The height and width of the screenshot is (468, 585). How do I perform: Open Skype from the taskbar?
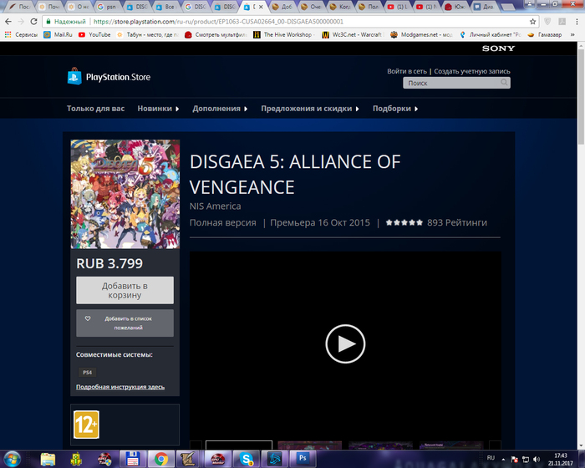click(x=245, y=458)
